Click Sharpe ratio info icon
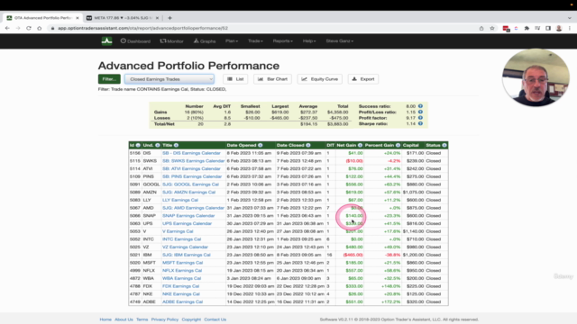 pyautogui.click(x=420, y=124)
